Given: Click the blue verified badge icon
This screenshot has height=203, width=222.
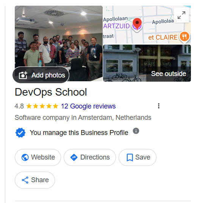Looking at the screenshot, I should (20, 133).
